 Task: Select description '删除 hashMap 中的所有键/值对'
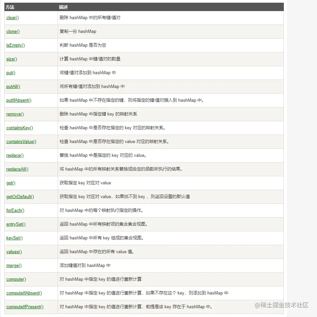coord(90,17)
